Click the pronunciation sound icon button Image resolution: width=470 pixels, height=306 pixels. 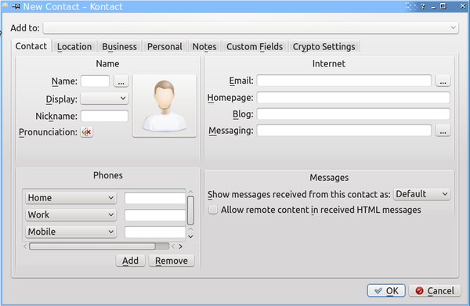tap(87, 131)
